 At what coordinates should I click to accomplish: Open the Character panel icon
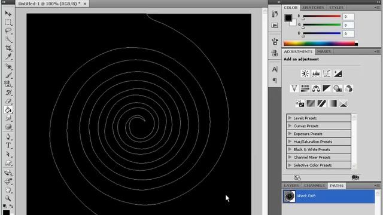[275, 69]
